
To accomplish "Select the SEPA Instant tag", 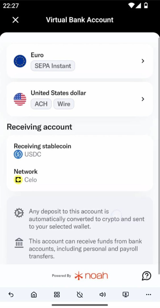I will pyautogui.click(x=53, y=66).
